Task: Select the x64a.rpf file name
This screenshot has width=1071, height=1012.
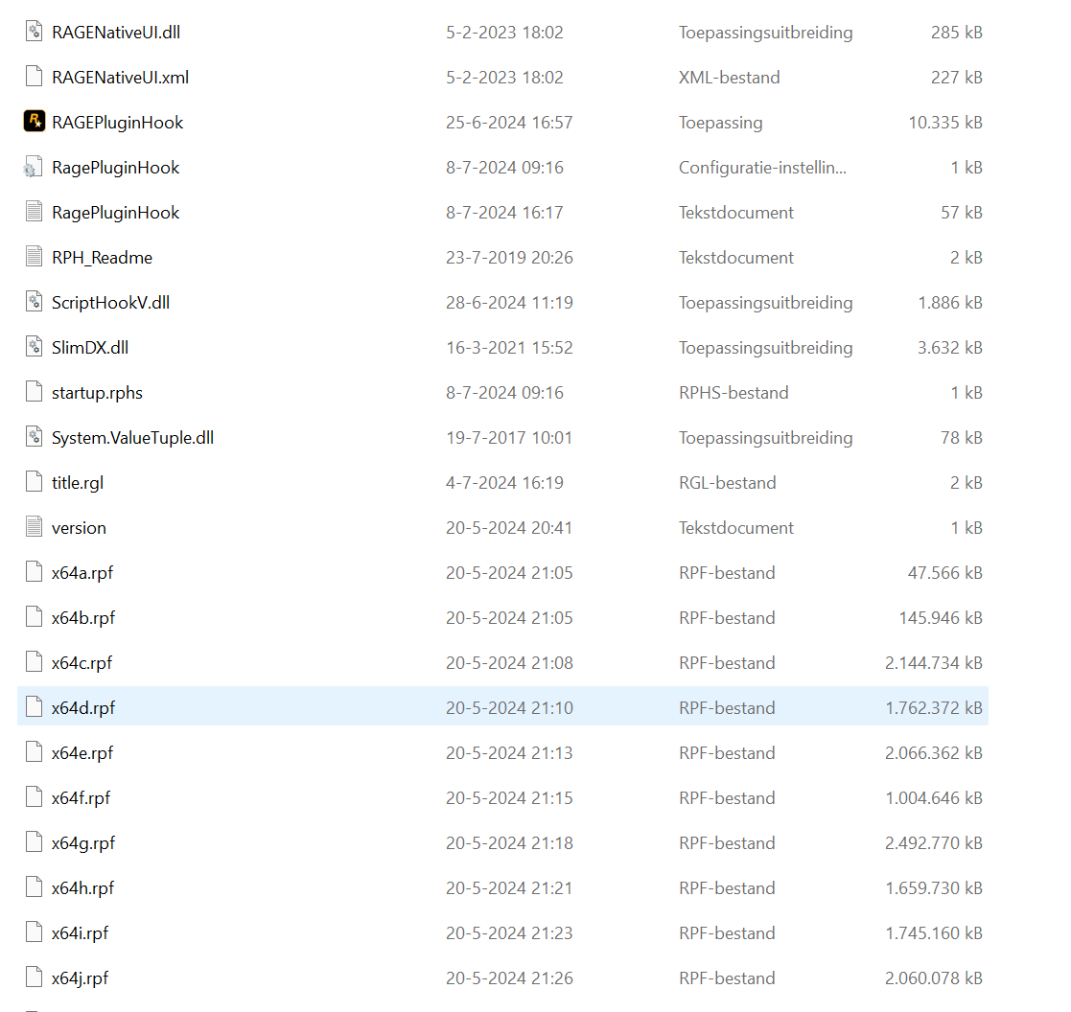Action: [82, 574]
